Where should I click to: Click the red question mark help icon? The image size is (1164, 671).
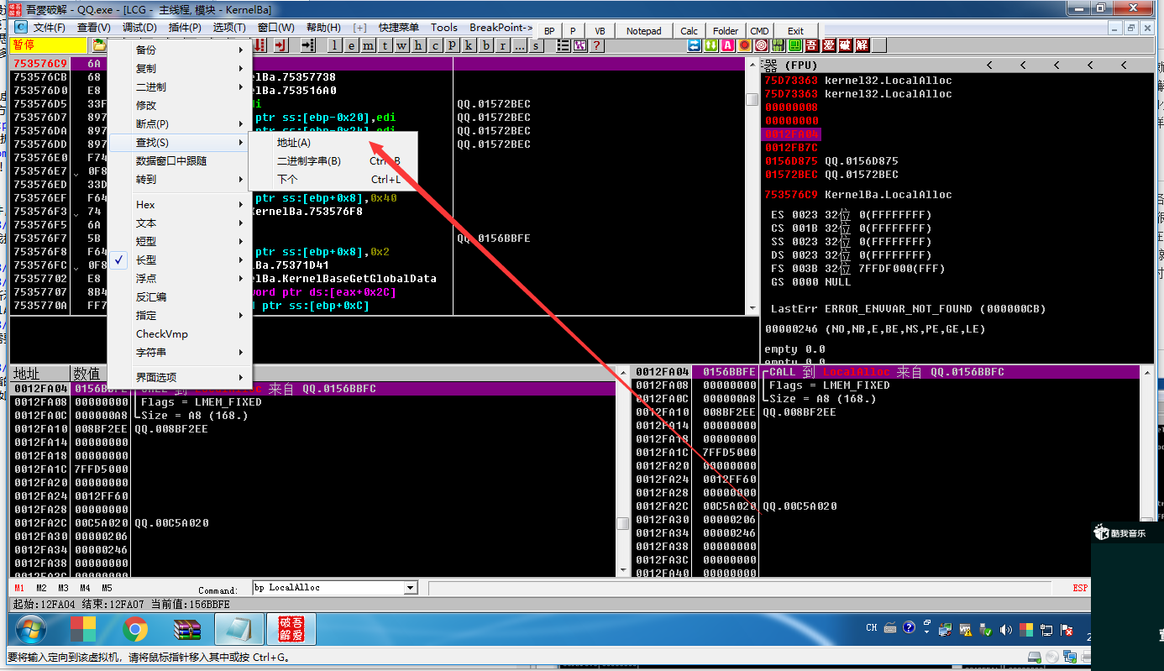tap(596, 45)
